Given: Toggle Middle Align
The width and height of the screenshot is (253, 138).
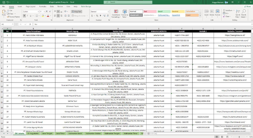Looking at the screenshot, I should point(58,12).
